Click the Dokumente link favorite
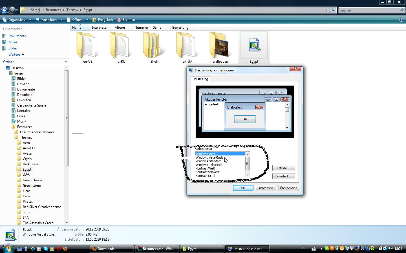The image size is (406, 253). [17, 36]
